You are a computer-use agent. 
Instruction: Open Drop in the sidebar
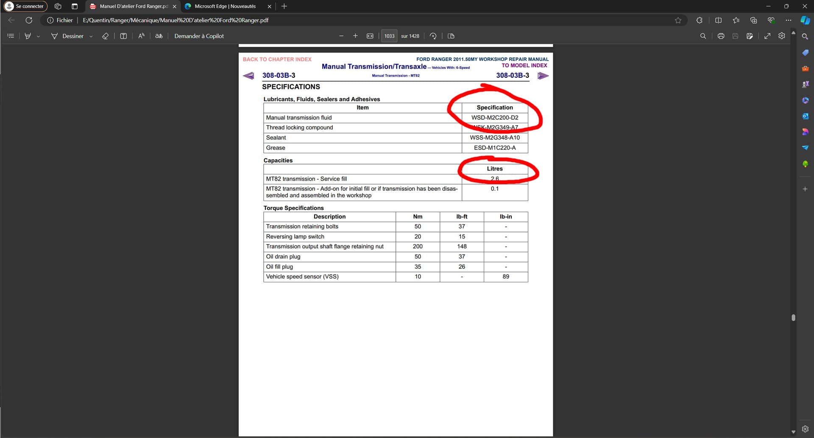tap(805, 148)
